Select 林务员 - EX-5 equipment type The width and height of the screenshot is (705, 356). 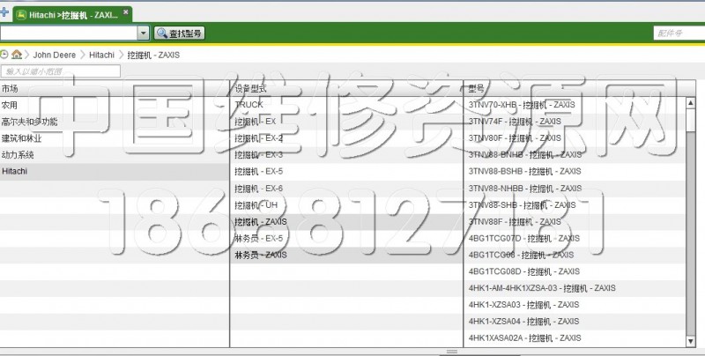(346, 238)
